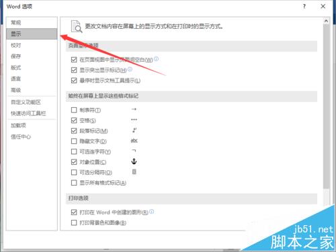The height and width of the screenshot is (252, 336).
Task: Click info icon beside 在页面视图中显示页面间空白
Action: 156,59
